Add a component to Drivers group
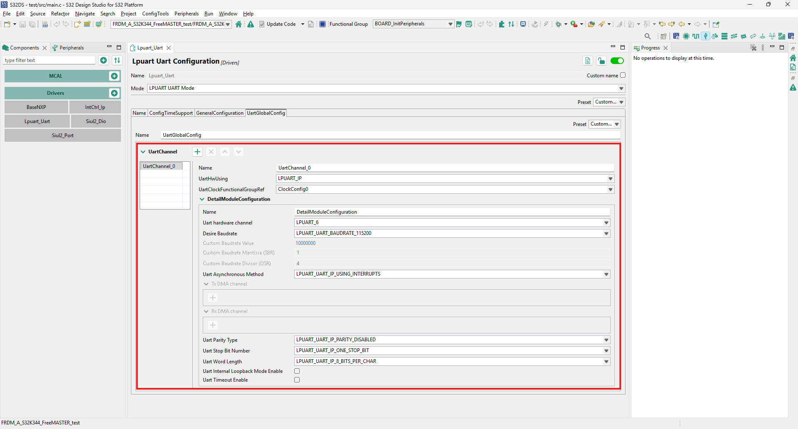 (x=114, y=93)
